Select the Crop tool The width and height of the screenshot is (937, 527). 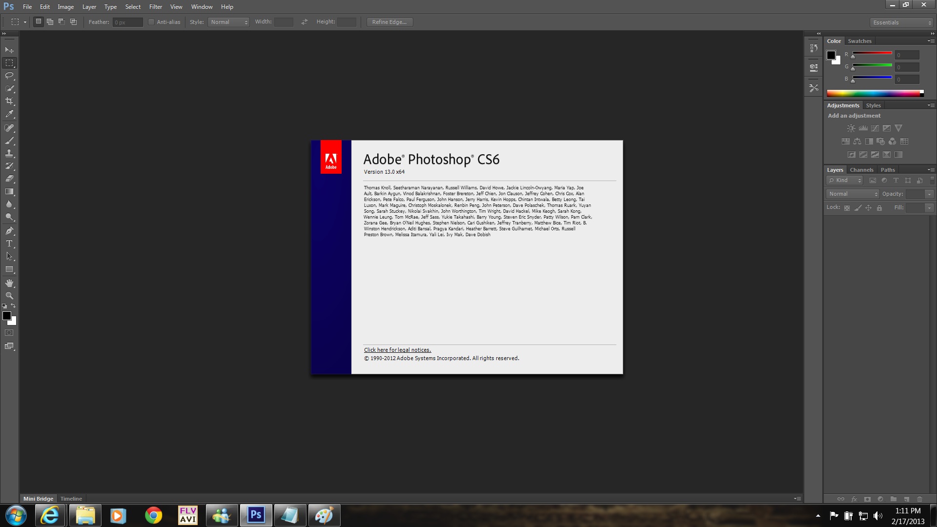[x=10, y=101]
